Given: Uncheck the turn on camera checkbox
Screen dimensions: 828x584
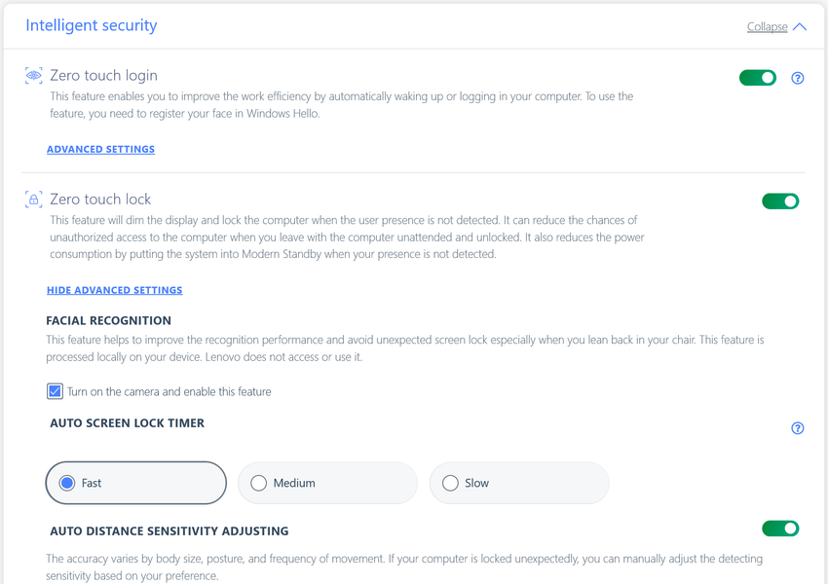Looking at the screenshot, I should tap(55, 391).
